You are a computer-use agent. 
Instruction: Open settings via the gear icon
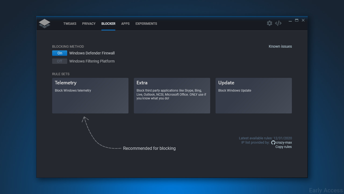pyautogui.click(x=270, y=23)
